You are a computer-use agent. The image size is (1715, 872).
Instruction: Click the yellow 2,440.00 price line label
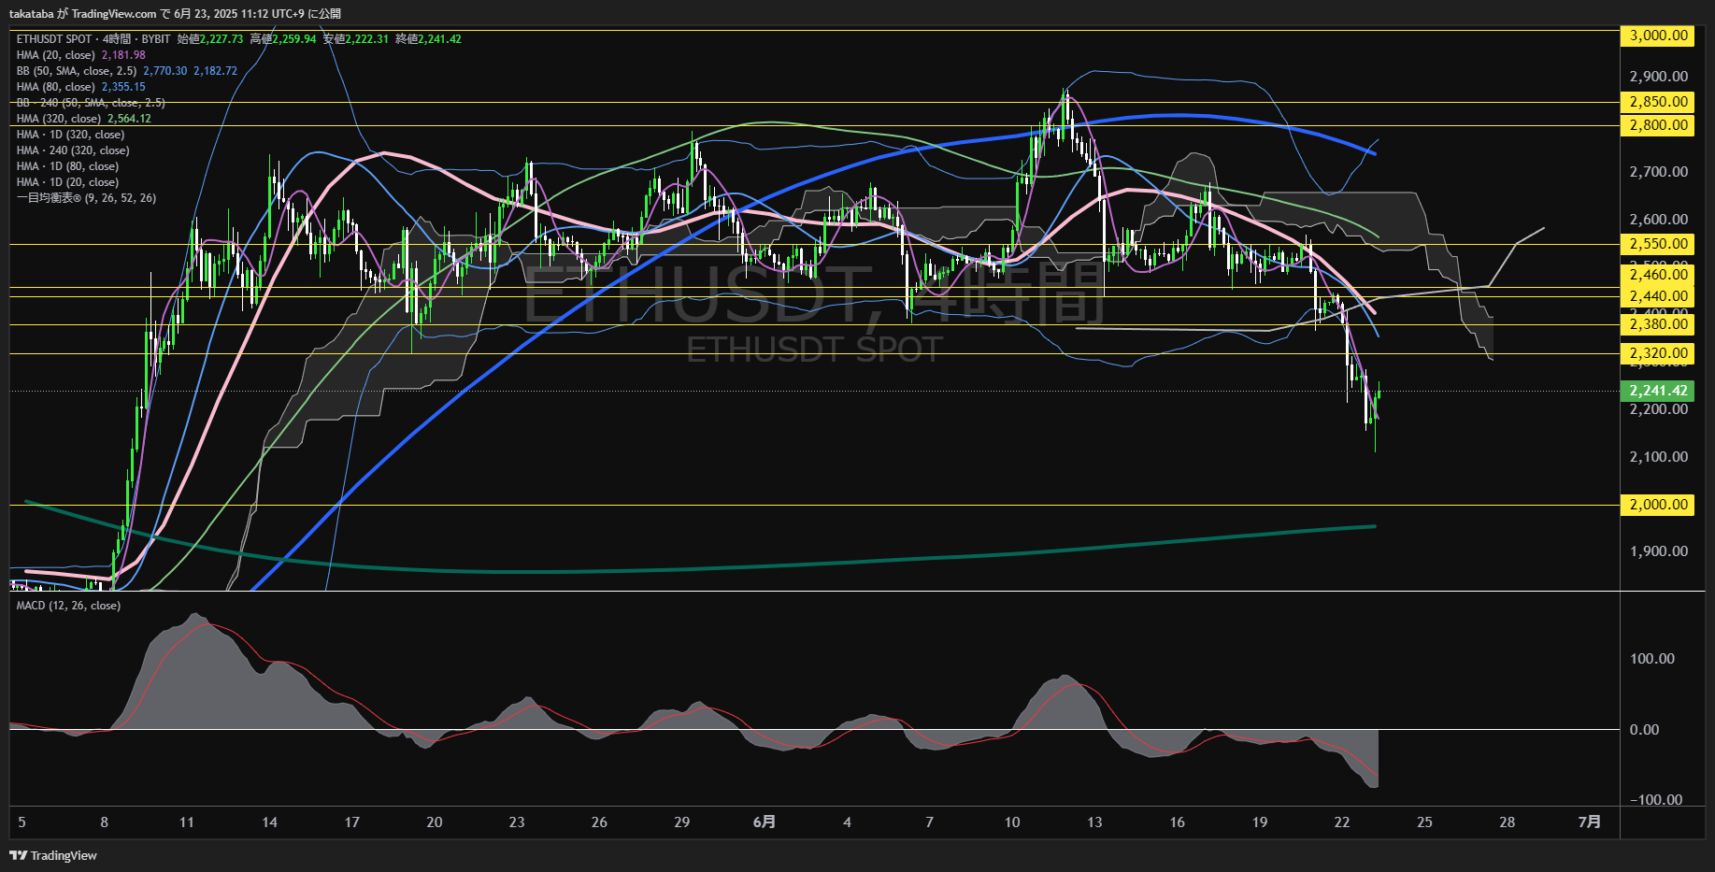[x=1658, y=296]
